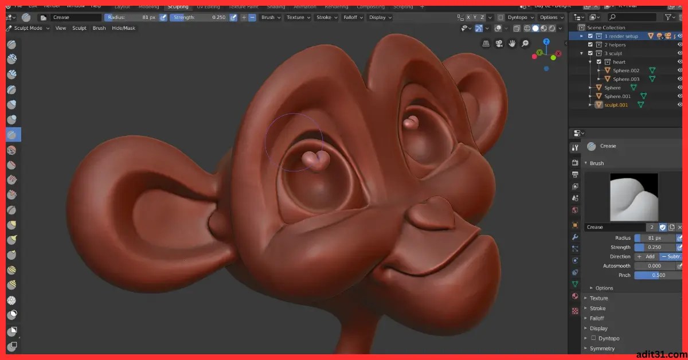Hide sculpt.001 with its eye icon
This screenshot has height=360, width=688.
point(681,105)
